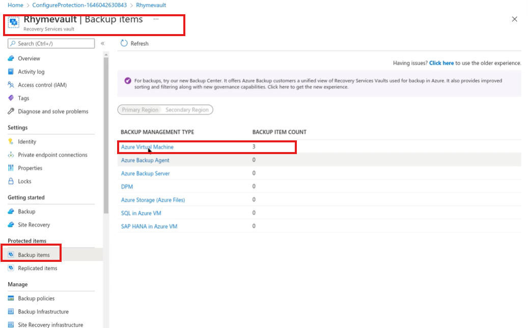Open Azure Backup Agent link
This screenshot has width=528, height=328.
click(x=145, y=160)
